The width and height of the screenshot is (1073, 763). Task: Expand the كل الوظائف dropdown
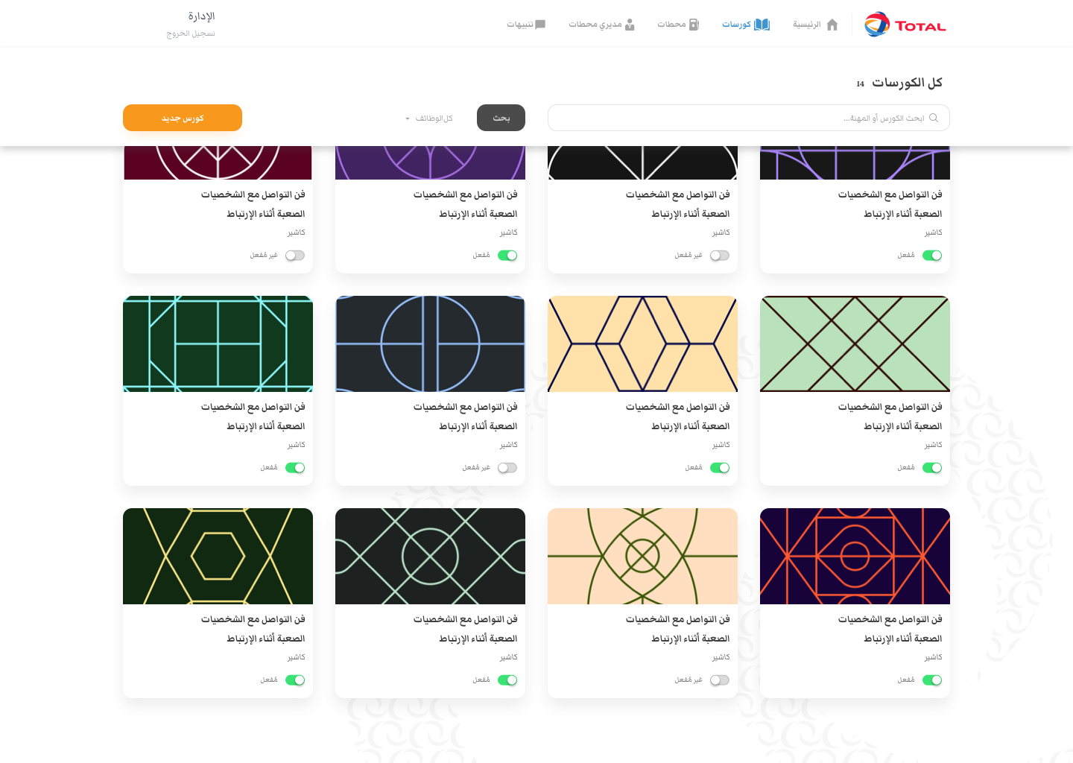pyautogui.click(x=428, y=118)
